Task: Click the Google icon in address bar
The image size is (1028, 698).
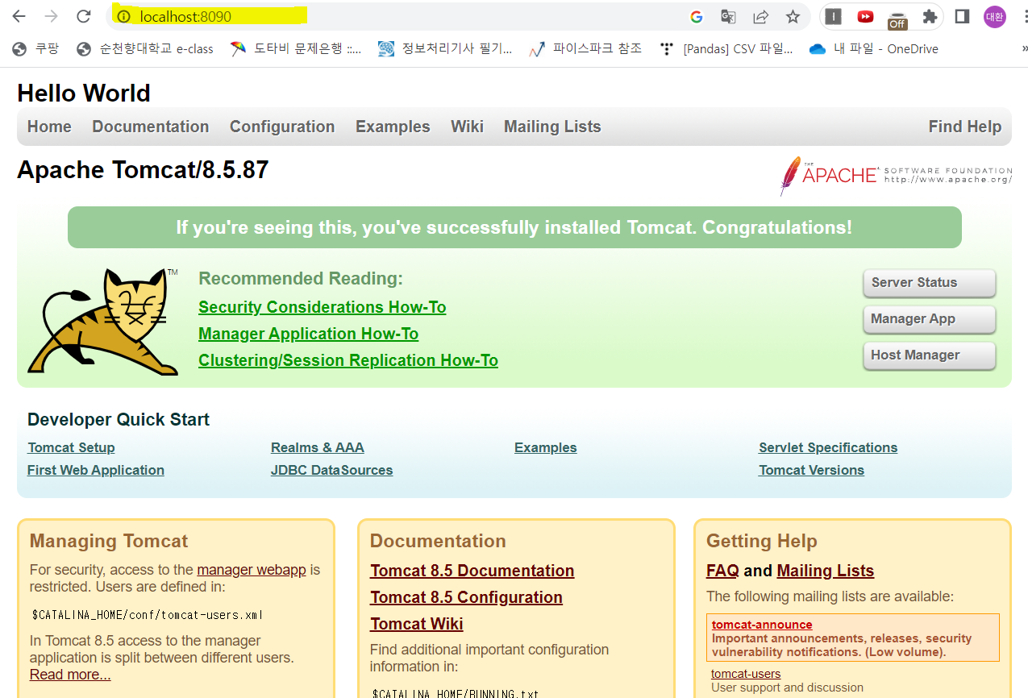Action: click(x=697, y=16)
